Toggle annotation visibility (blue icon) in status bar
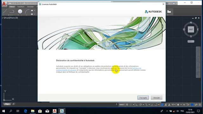This screenshot has height=114, width=203. coord(162,104)
